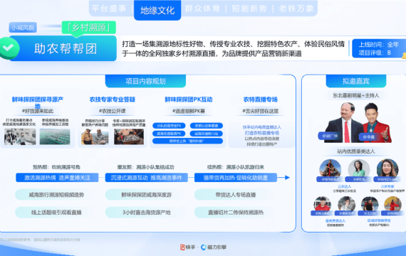The width and height of the screenshot is (406, 256).
Task: Click the 上线时间: 全年 info box
Action: [x=379, y=48]
